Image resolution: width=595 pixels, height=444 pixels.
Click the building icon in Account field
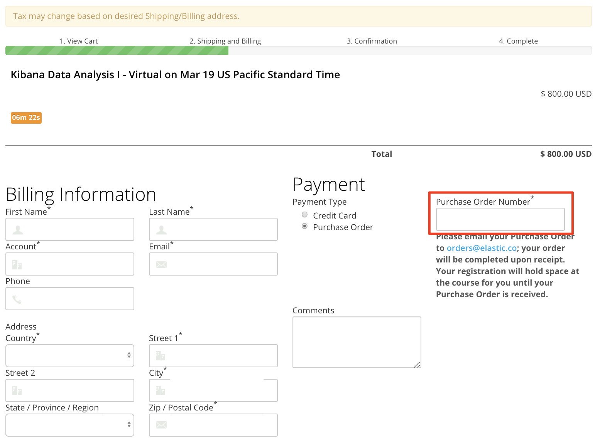point(17,264)
